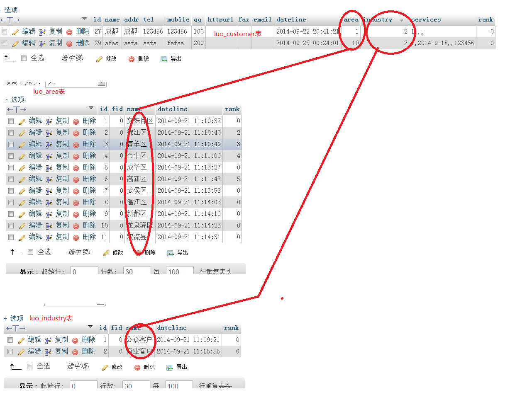Image resolution: width=510 pixels, height=402 pixels.
Task: Click 编辑 link for customer row 29
Action: coord(29,43)
